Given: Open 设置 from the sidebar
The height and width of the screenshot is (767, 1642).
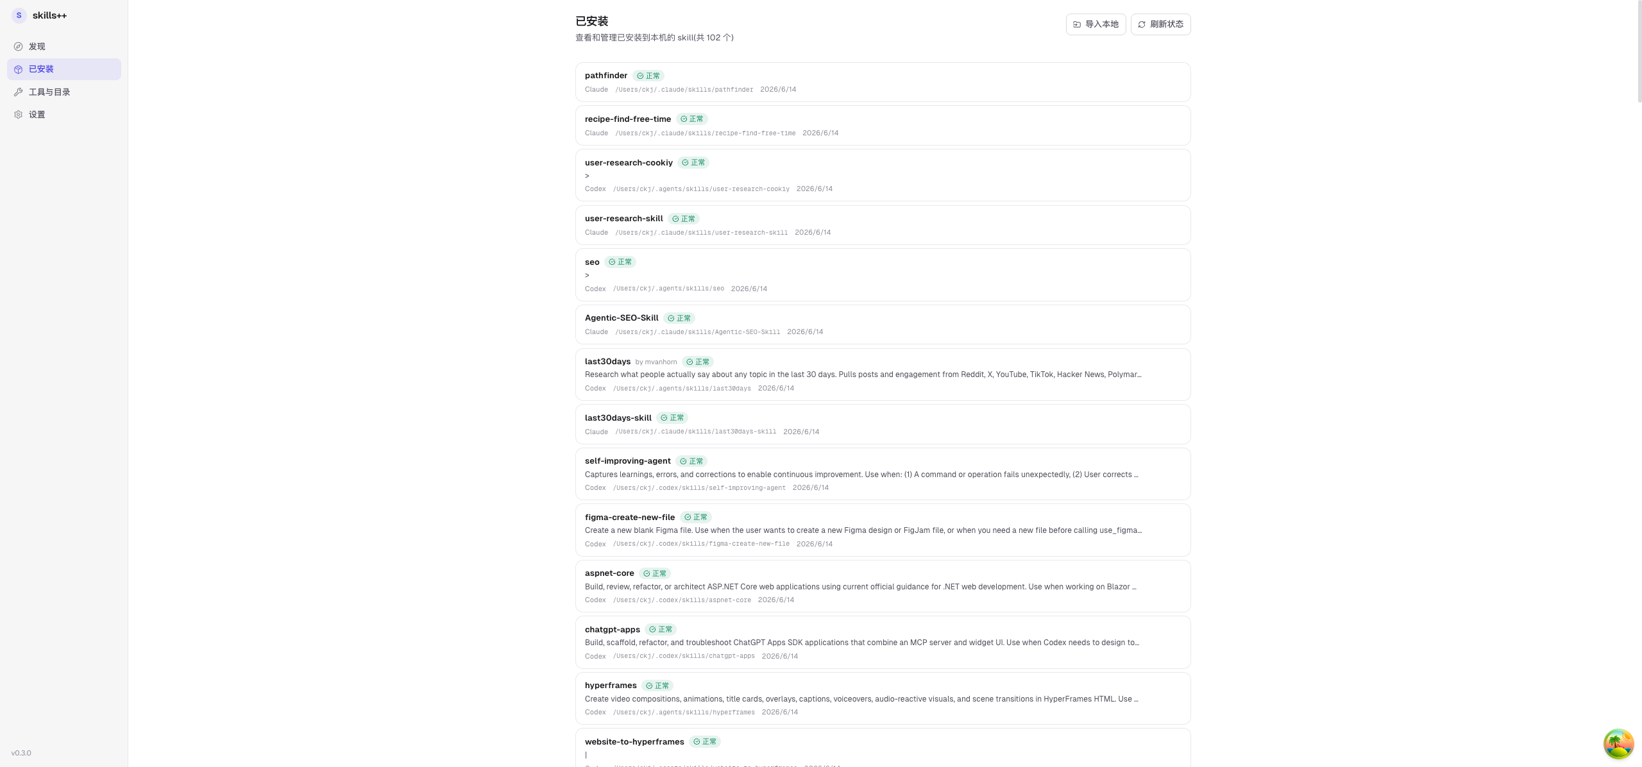Looking at the screenshot, I should (64, 115).
